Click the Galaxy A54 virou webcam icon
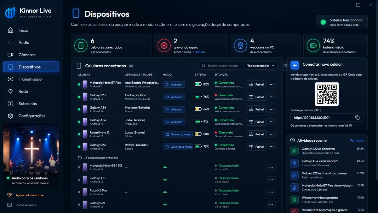 click(x=295, y=163)
